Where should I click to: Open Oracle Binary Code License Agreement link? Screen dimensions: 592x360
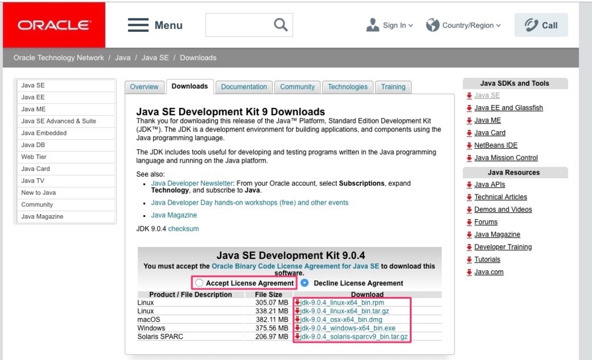tap(295, 266)
